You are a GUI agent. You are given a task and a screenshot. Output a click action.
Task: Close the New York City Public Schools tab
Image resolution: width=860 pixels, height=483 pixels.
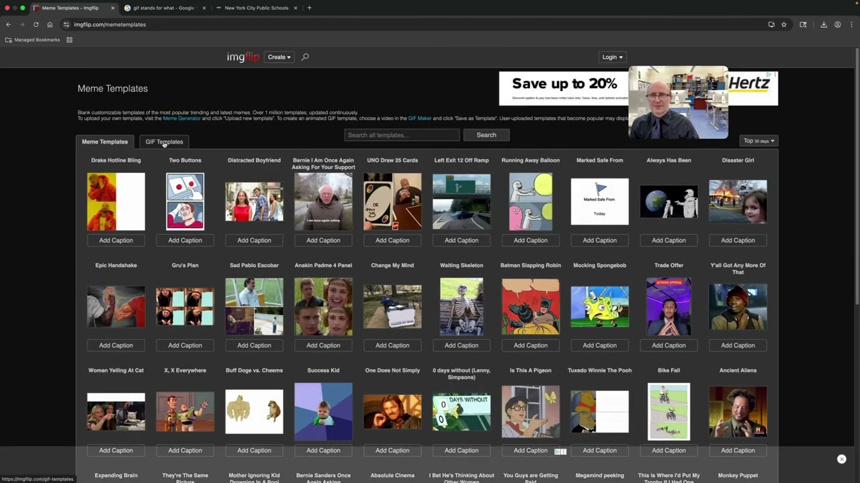[x=296, y=8]
